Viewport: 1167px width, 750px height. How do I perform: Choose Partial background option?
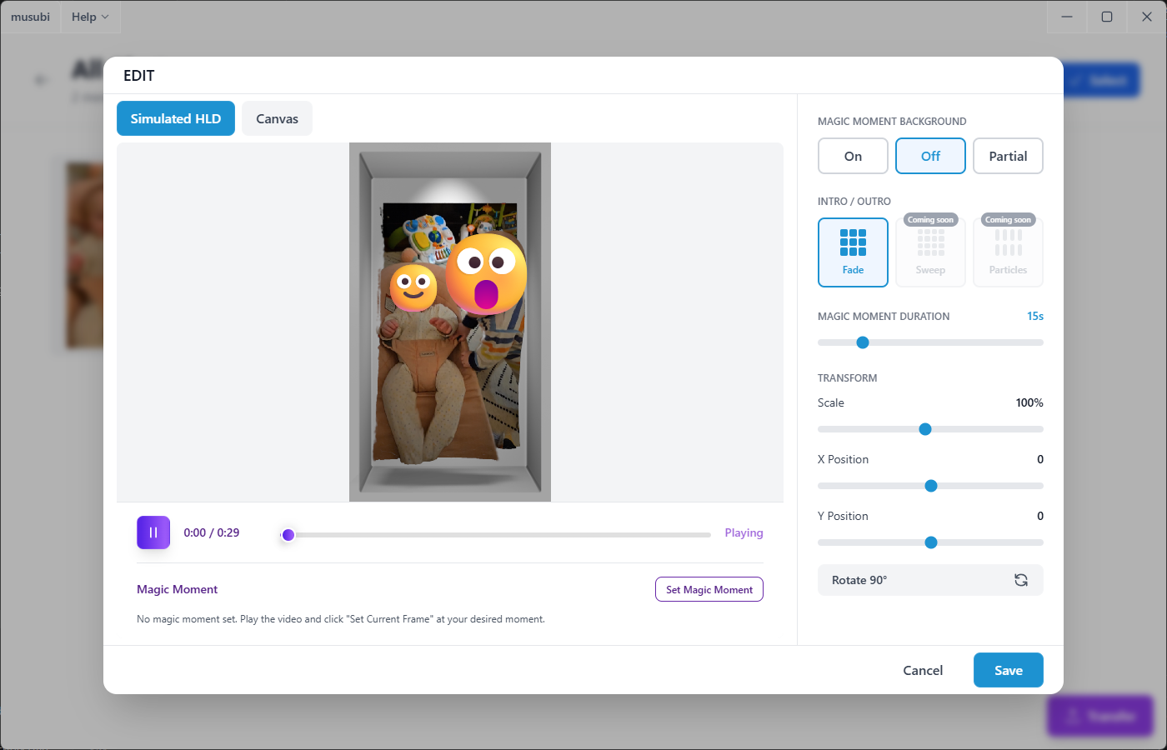click(x=1008, y=156)
